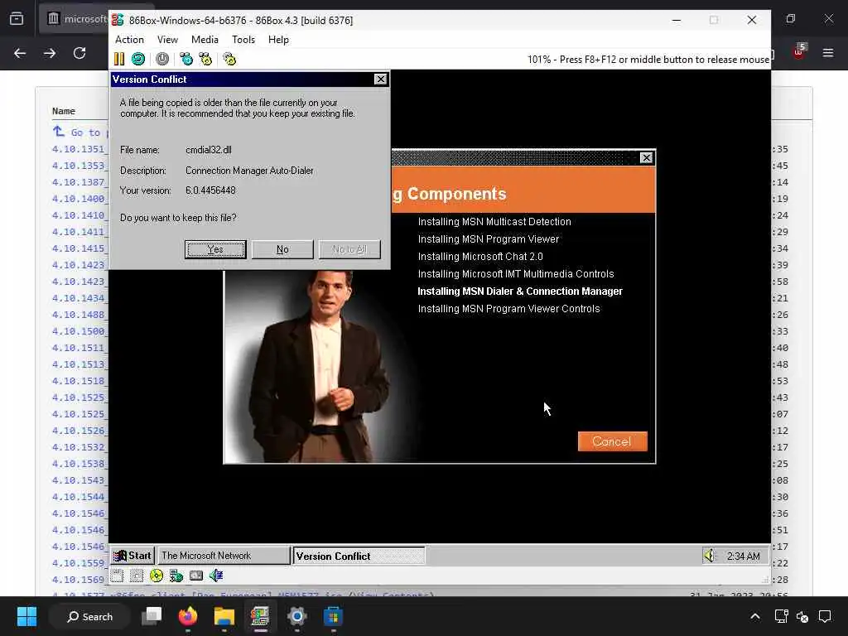Viewport: 848px width, 636px height.
Task: Open the browser hamburger menu
Action: tap(828, 53)
